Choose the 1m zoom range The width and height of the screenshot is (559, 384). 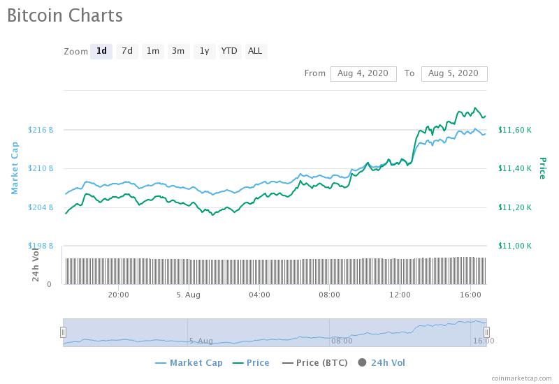click(x=153, y=51)
